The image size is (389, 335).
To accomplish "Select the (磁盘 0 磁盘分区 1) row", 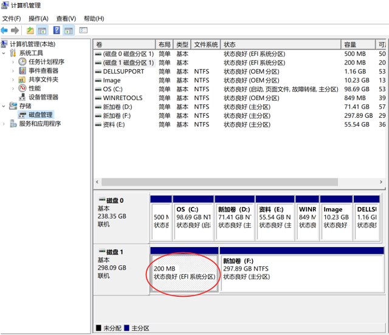I will click(x=239, y=54).
